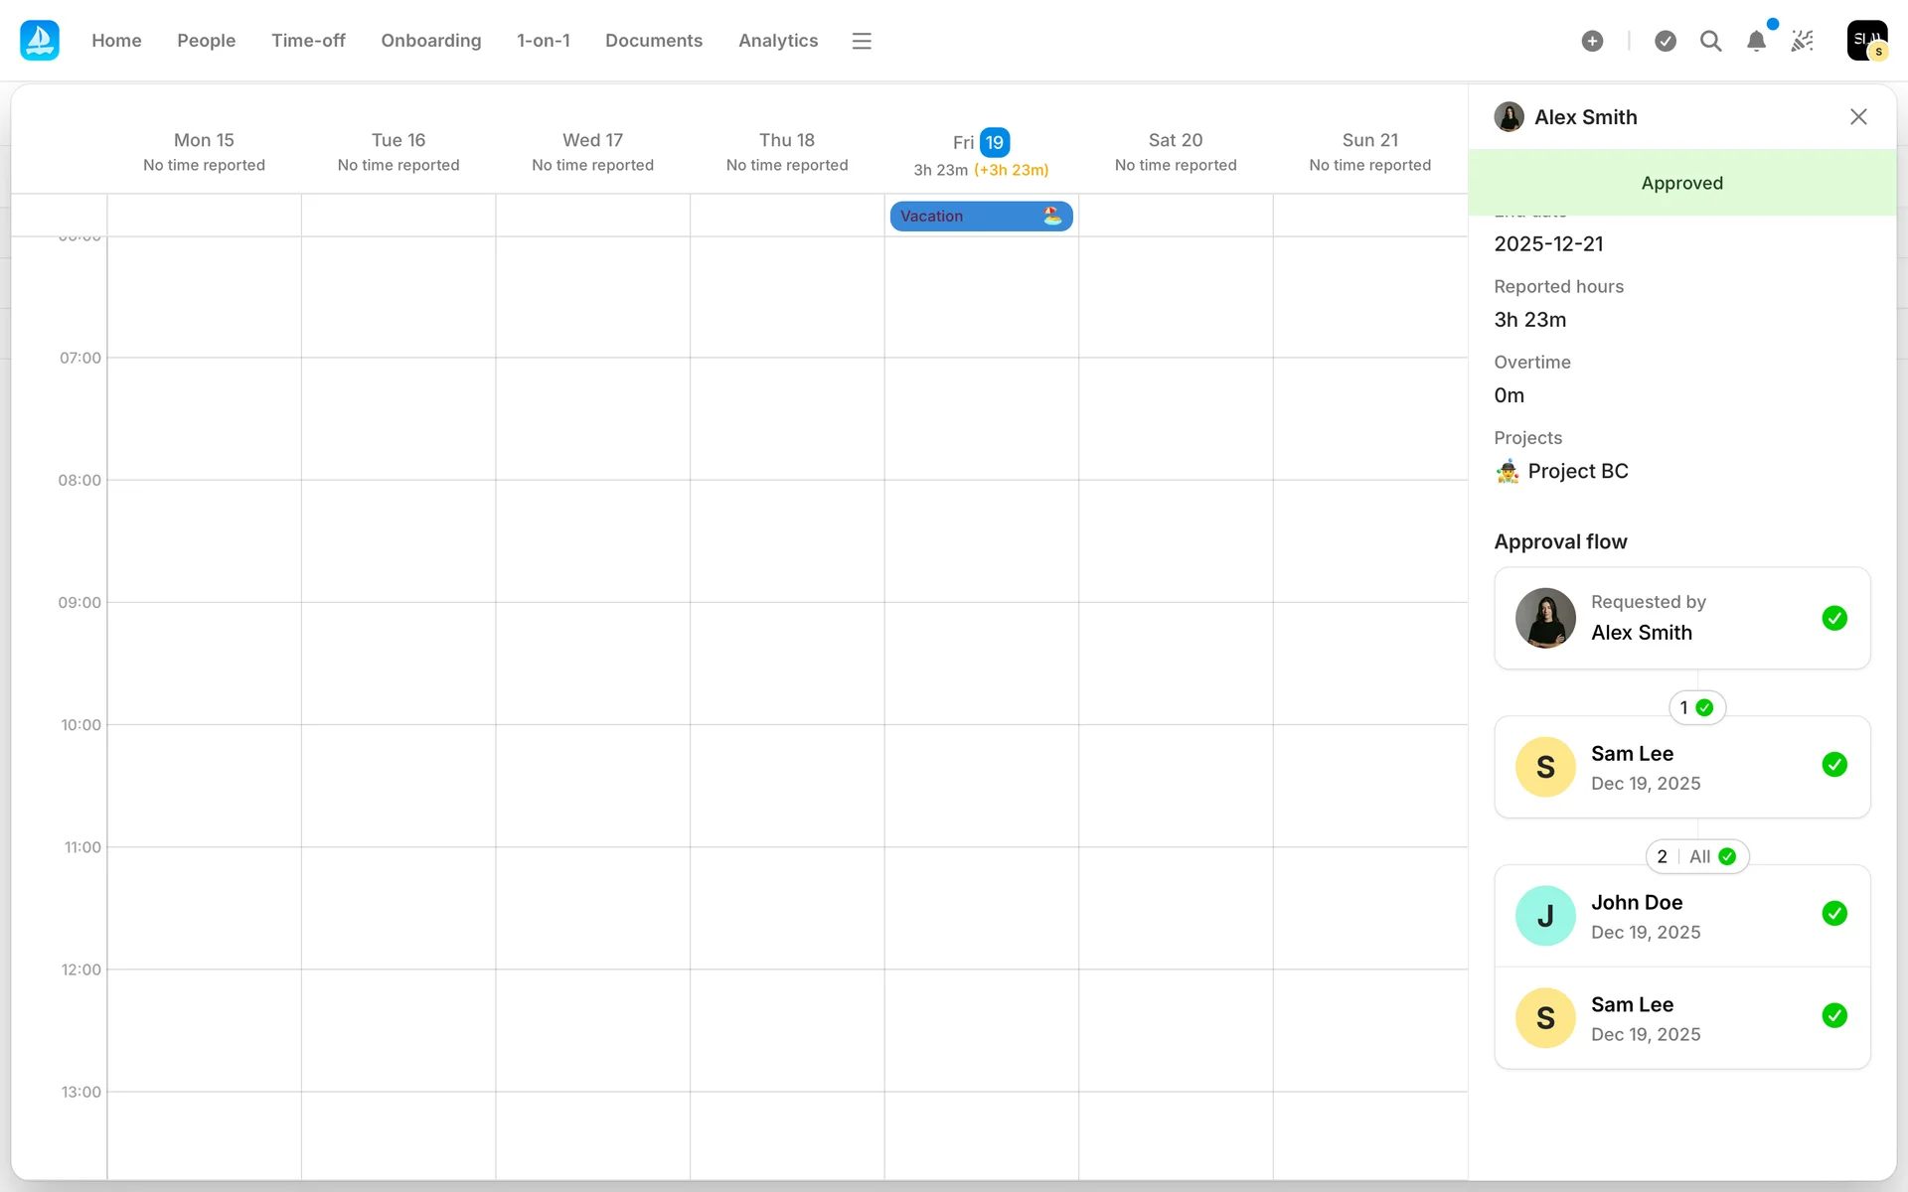The height and width of the screenshot is (1192, 1908).
Task: Click the plus add icon
Action: (1592, 41)
